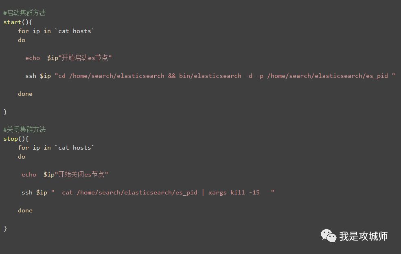This screenshot has width=401, height=254.
Task: Click the xargs kill -15 text
Action: 234,192
